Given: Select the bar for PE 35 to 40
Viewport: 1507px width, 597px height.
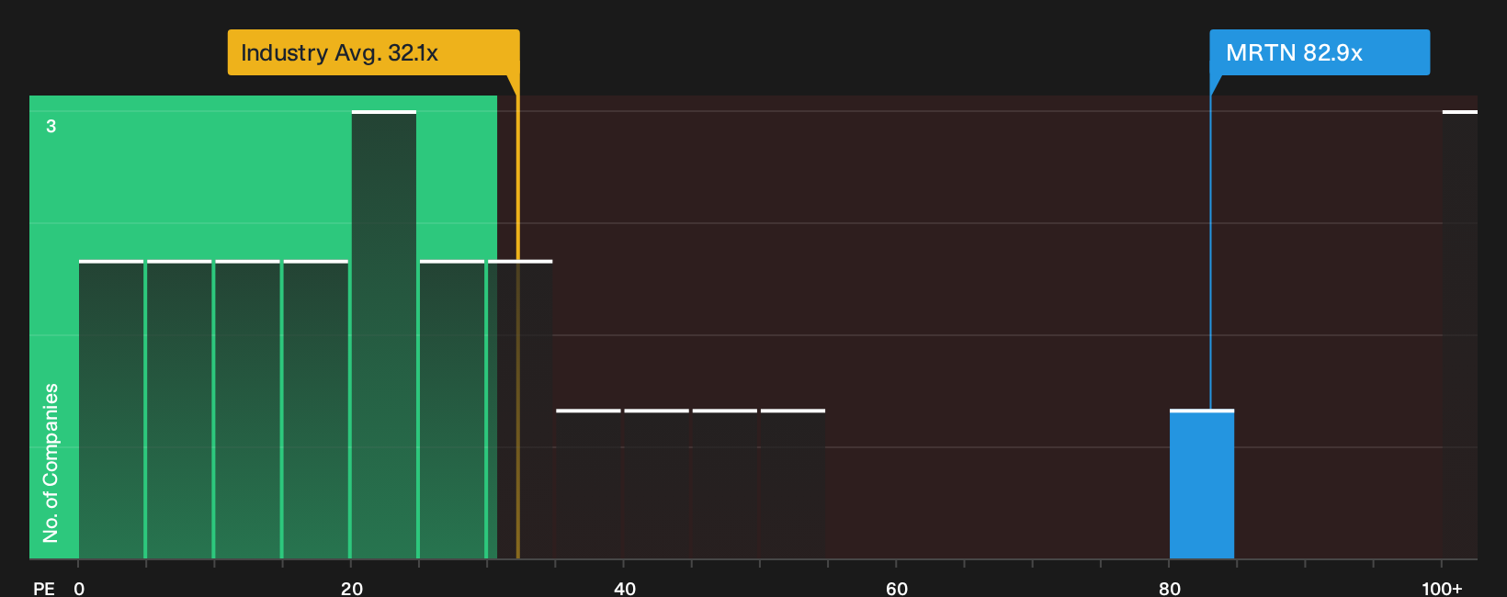Looking at the screenshot, I should [588, 484].
